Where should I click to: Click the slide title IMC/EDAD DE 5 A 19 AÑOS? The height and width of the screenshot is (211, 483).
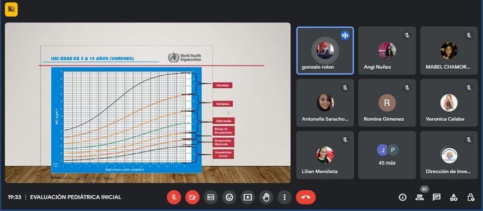[x=93, y=58]
